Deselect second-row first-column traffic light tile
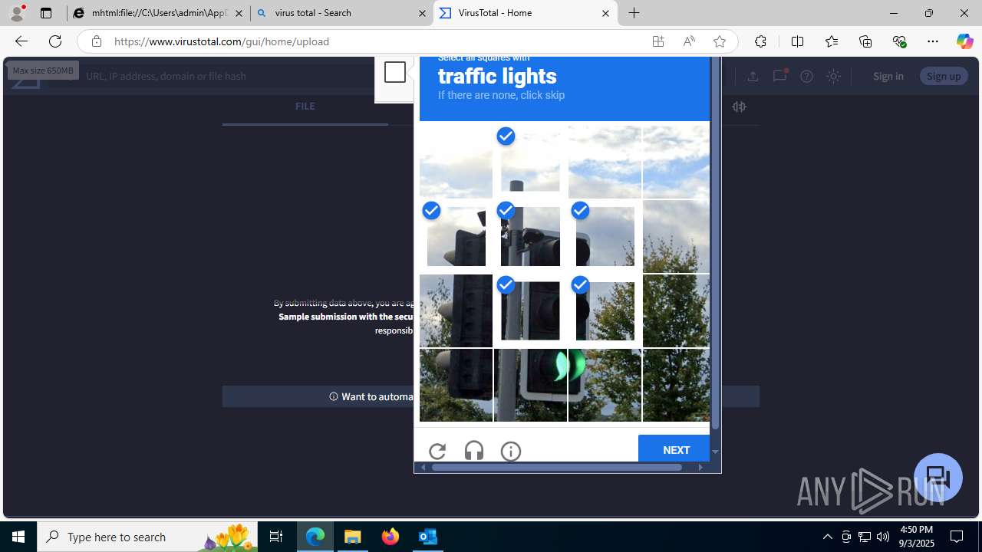 pos(456,236)
